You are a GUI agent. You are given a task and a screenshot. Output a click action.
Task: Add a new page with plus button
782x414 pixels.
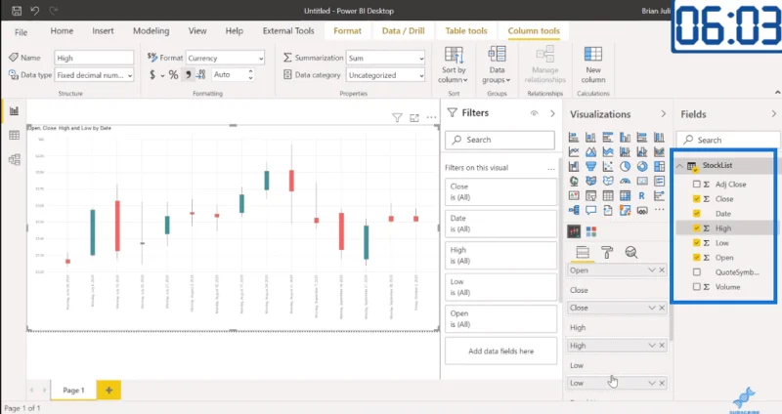tap(109, 391)
